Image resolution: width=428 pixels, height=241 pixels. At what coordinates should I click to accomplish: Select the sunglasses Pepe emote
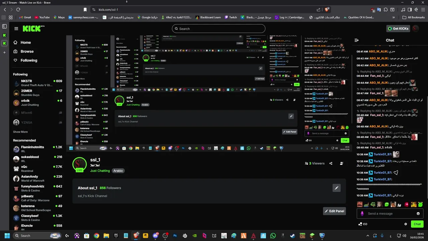(373, 204)
